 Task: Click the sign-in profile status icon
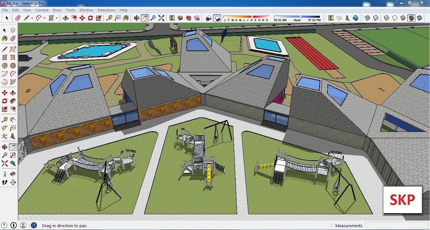pos(23,225)
